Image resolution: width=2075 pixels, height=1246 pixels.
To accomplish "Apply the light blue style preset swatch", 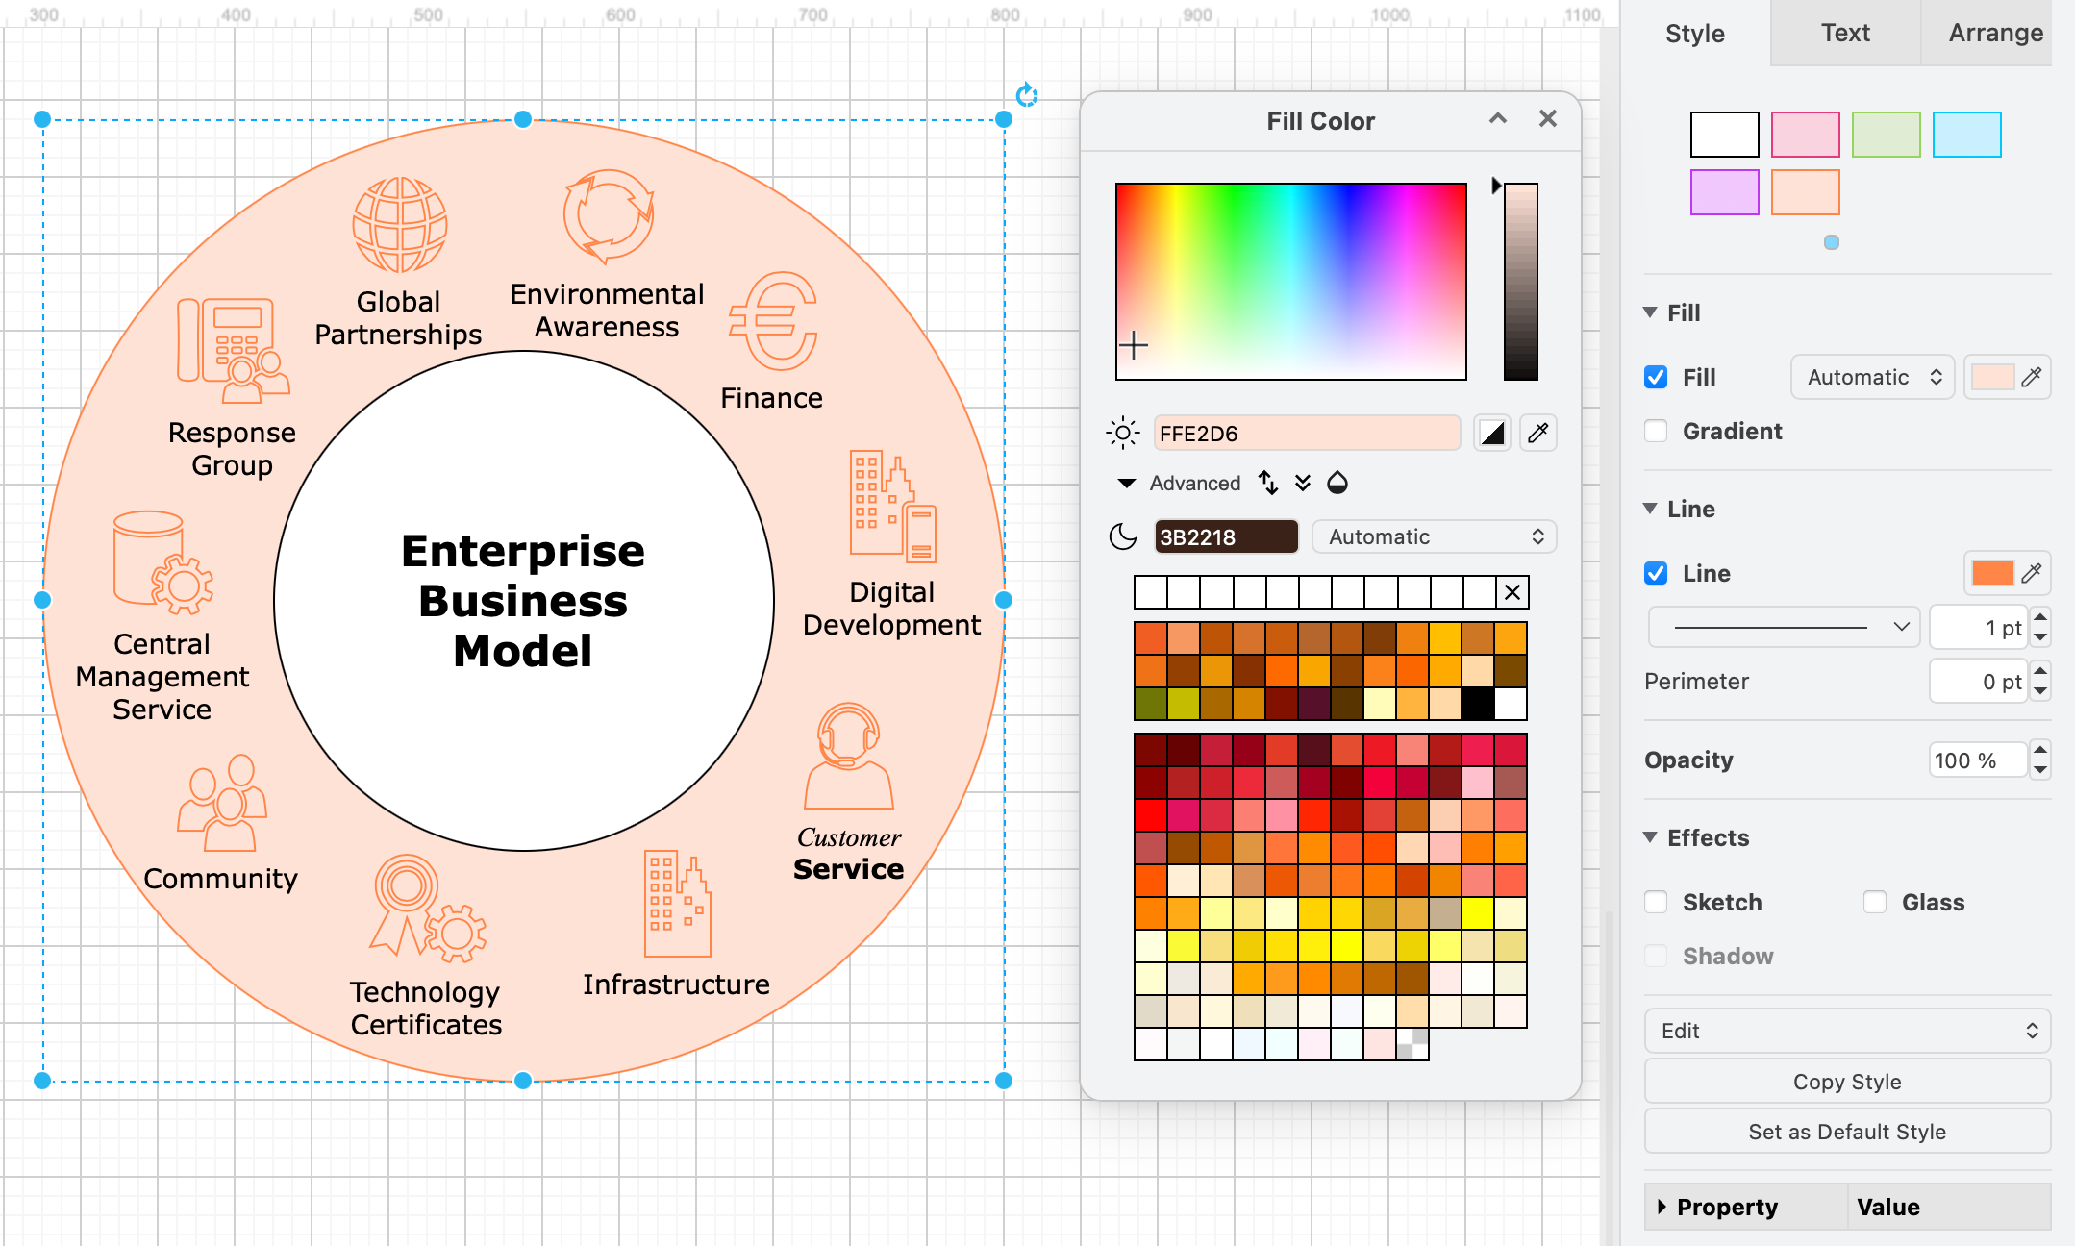I will click(1967, 135).
